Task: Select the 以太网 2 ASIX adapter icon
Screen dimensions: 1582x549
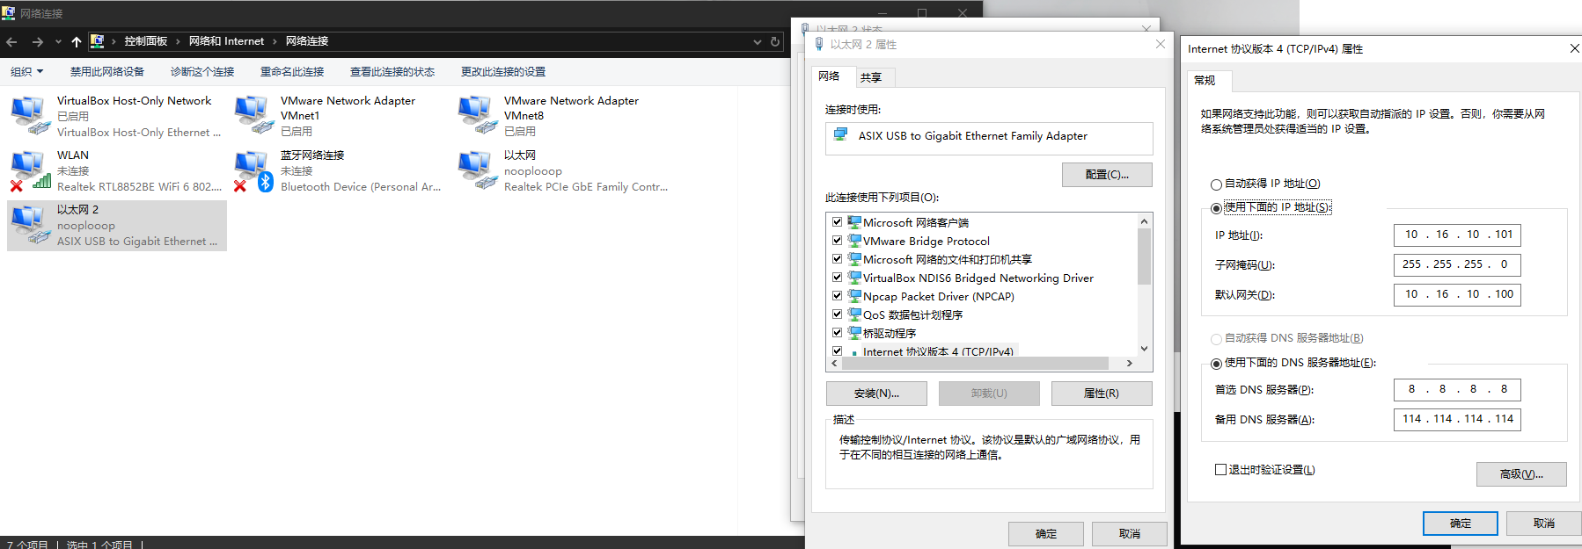Action: tap(30, 225)
